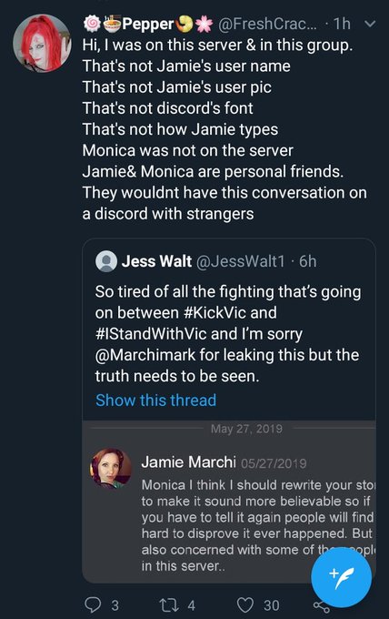Screen dimensions: 389x619
Task: Click Show this thread link
Action: pyautogui.click(x=156, y=400)
